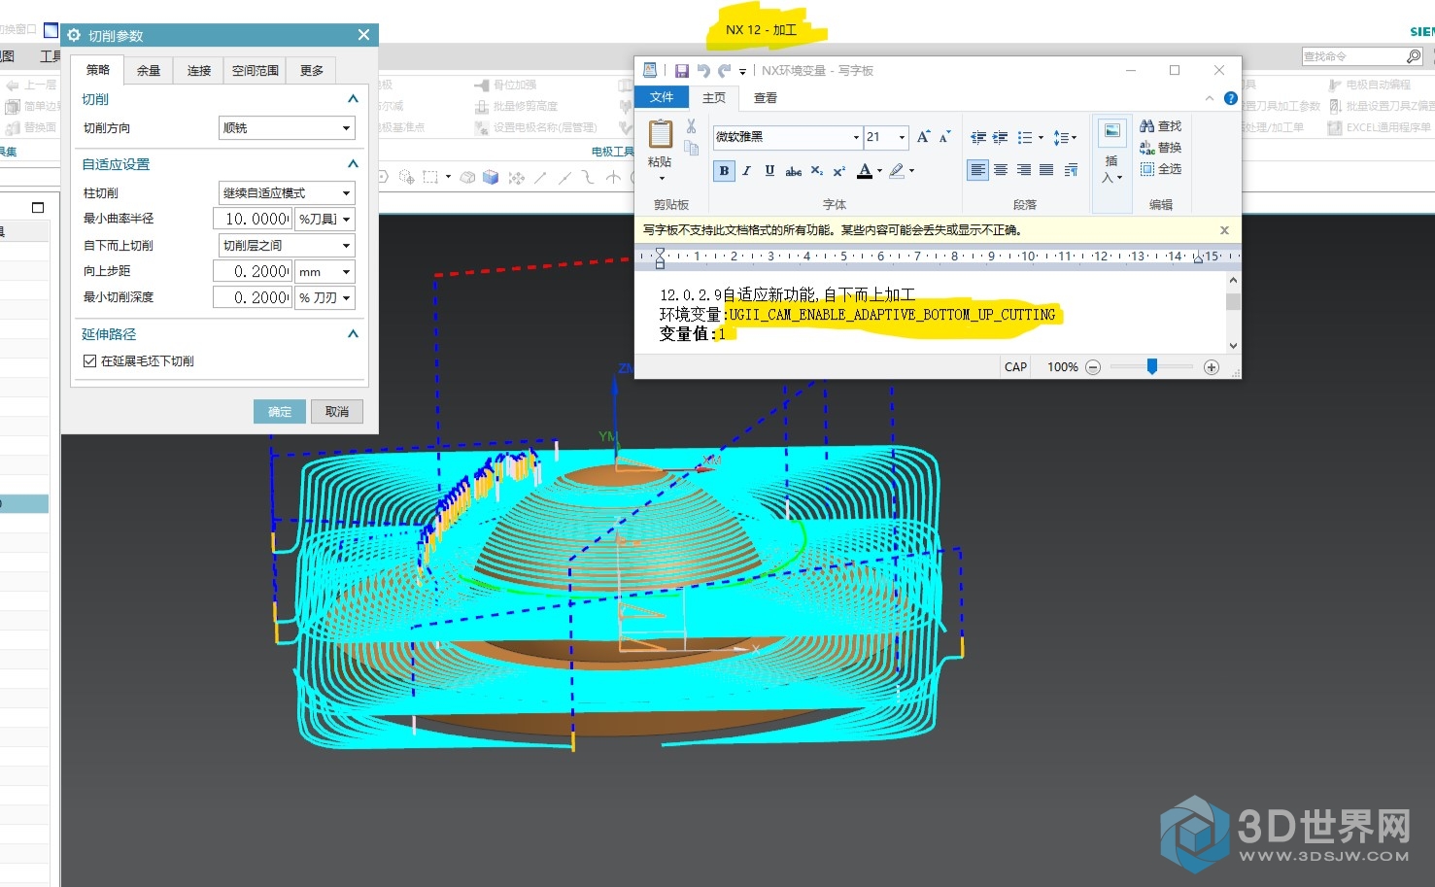Switch to the 查看 ribbon tab
1435x887 pixels.
click(x=766, y=97)
